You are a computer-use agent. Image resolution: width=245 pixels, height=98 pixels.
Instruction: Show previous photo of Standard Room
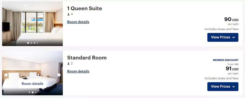[x=6, y=75]
